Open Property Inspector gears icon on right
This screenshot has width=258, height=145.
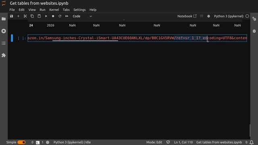coord(254,19)
